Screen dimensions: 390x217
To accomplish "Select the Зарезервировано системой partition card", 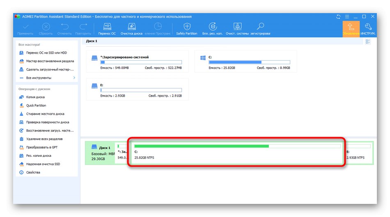I will 137,61.
